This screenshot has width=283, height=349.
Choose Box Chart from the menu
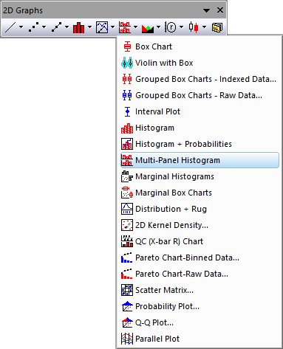coord(200,46)
